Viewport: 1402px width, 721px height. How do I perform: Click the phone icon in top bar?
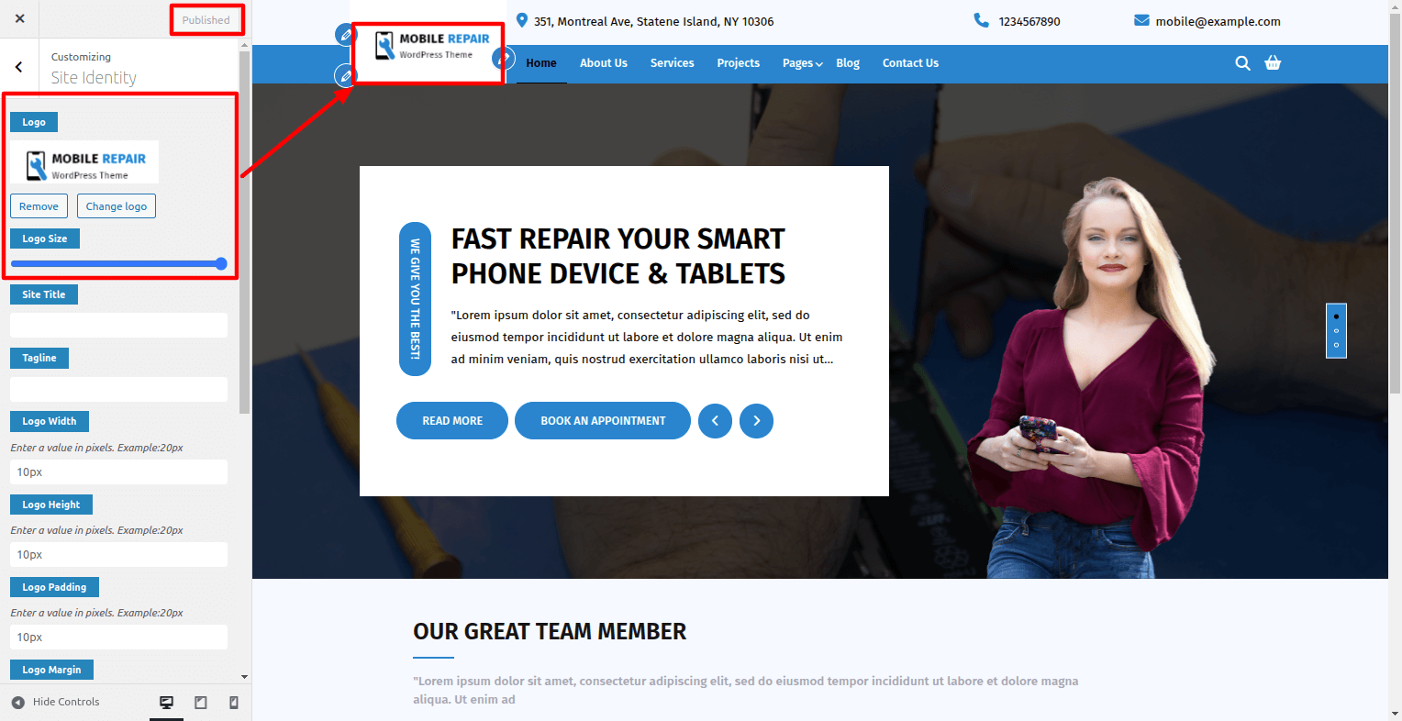(981, 20)
